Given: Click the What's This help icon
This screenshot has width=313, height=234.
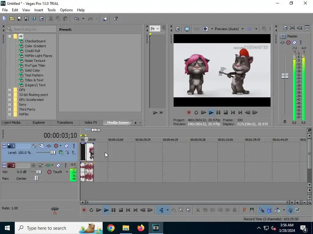Looking at the screenshot, I should (115, 19).
